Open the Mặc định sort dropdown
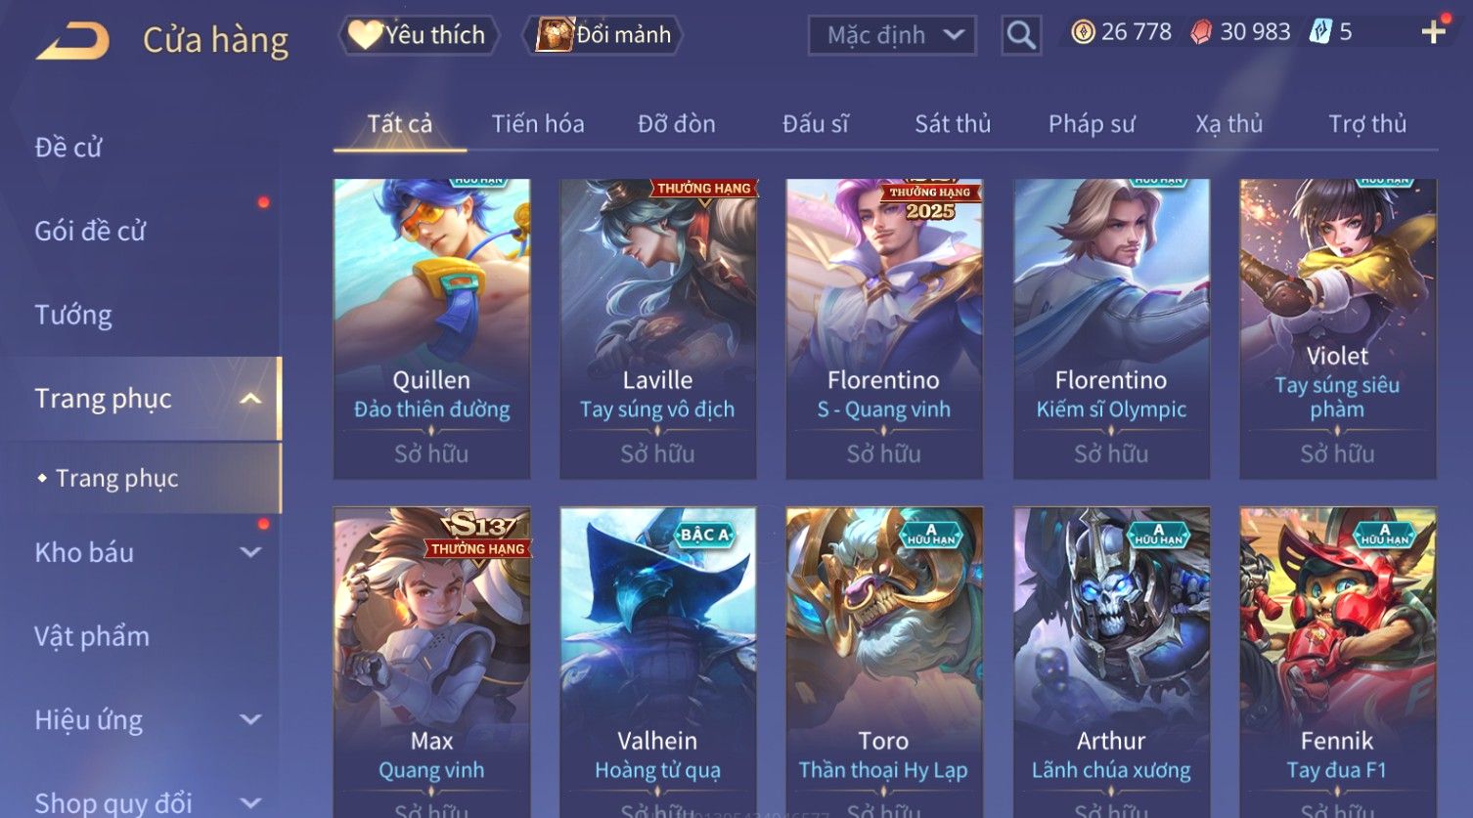The image size is (1473, 818). [x=892, y=35]
